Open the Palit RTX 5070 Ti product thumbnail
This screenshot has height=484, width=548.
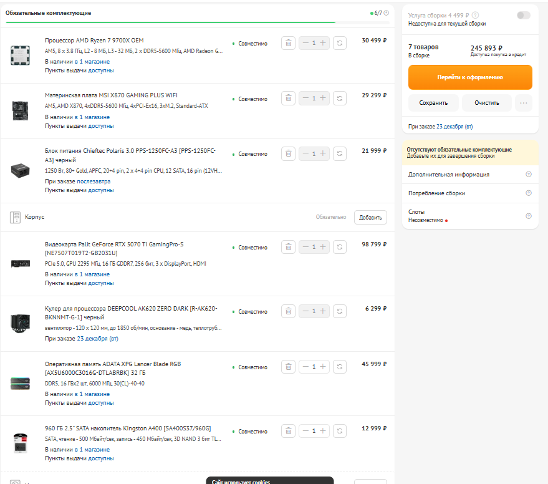[x=20, y=263]
